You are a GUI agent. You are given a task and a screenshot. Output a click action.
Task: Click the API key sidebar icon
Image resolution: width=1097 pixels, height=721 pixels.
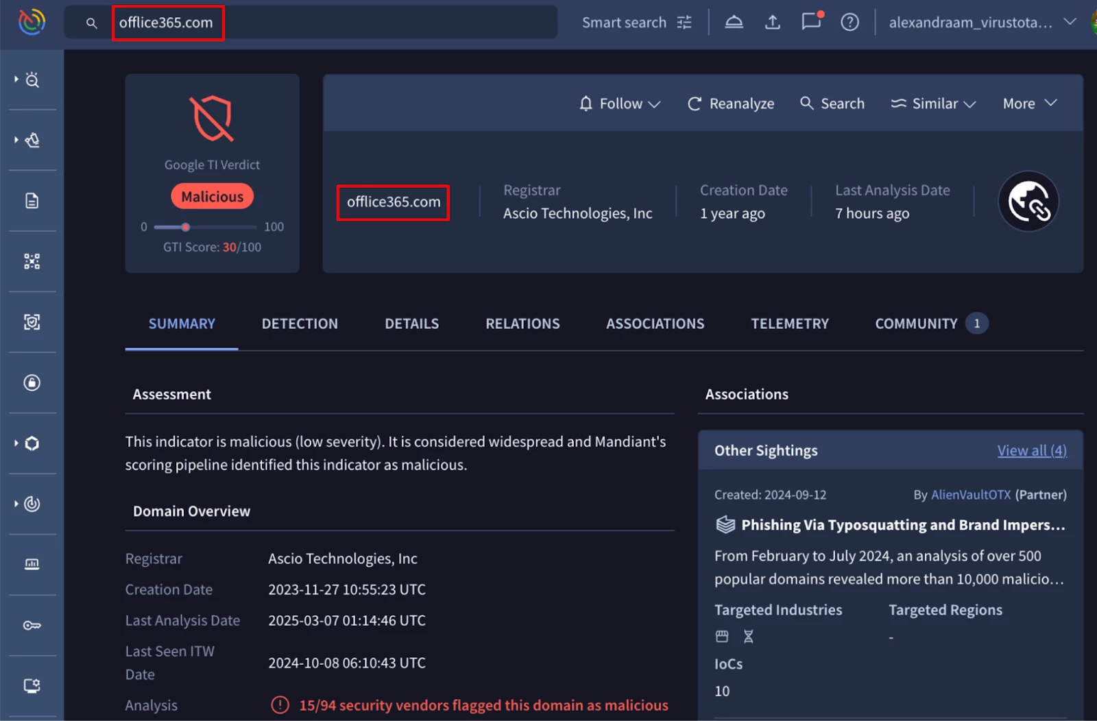point(32,625)
